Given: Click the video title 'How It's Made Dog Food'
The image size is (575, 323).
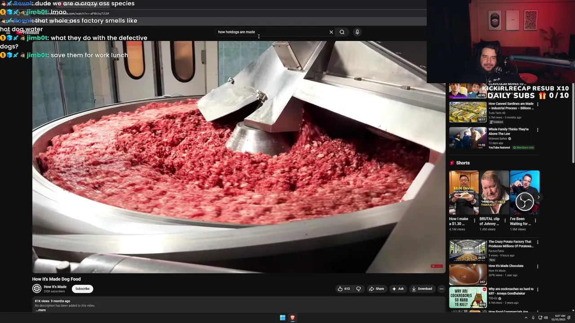Looking at the screenshot, I should pos(56,279).
